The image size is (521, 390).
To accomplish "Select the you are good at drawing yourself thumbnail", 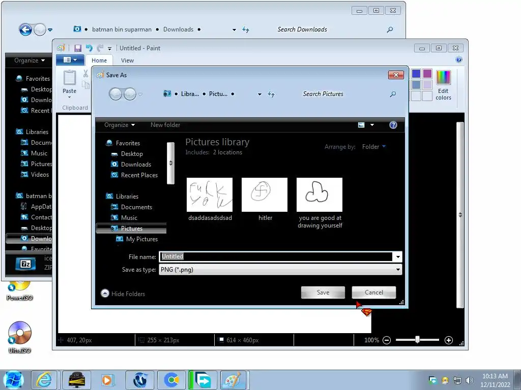I will [320, 194].
